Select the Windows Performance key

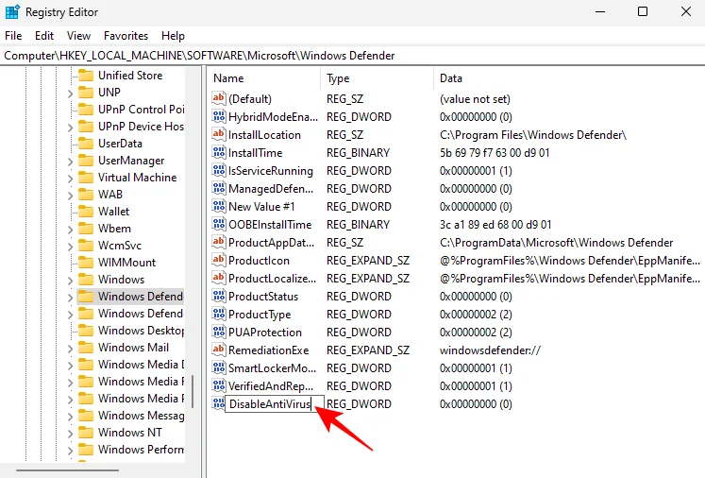click(142, 450)
